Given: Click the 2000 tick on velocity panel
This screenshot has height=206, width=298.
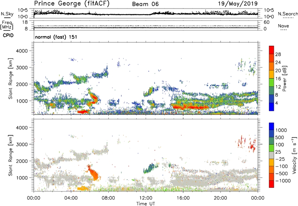Looking at the screenshot, I should 22,161.
